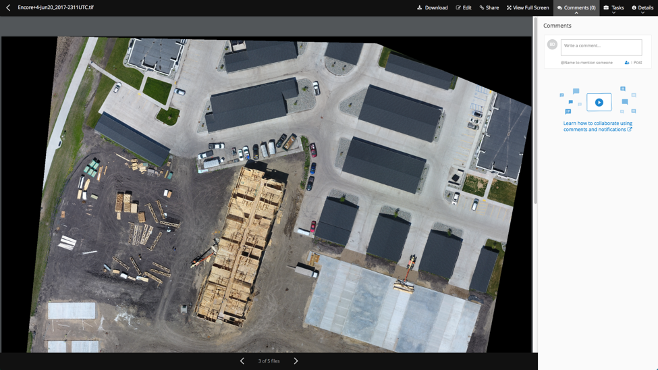The width and height of the screenshot is (658, 370).
Task: Expand the Details panel
Action: coord(642,8)
